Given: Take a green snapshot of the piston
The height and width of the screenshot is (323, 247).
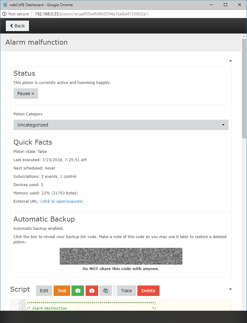Looking at the screenshot, I should (78, 291).
